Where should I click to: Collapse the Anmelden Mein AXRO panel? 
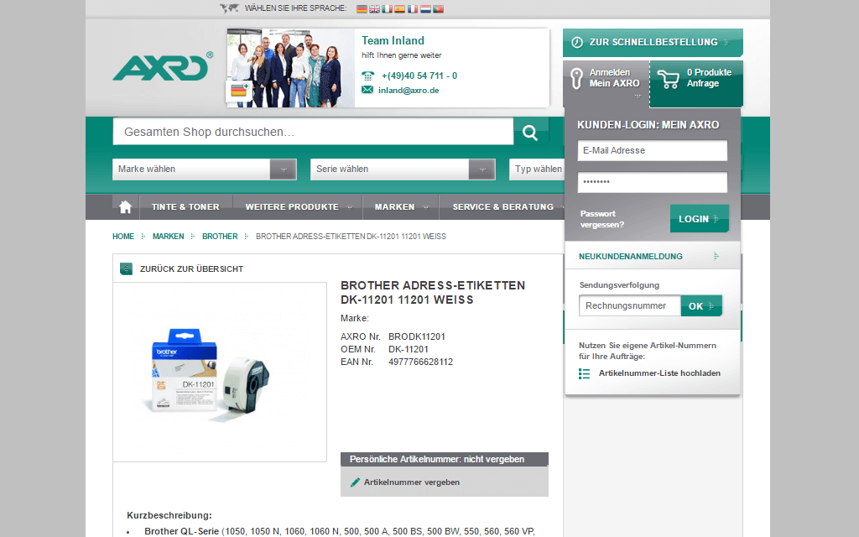(606, 83)
